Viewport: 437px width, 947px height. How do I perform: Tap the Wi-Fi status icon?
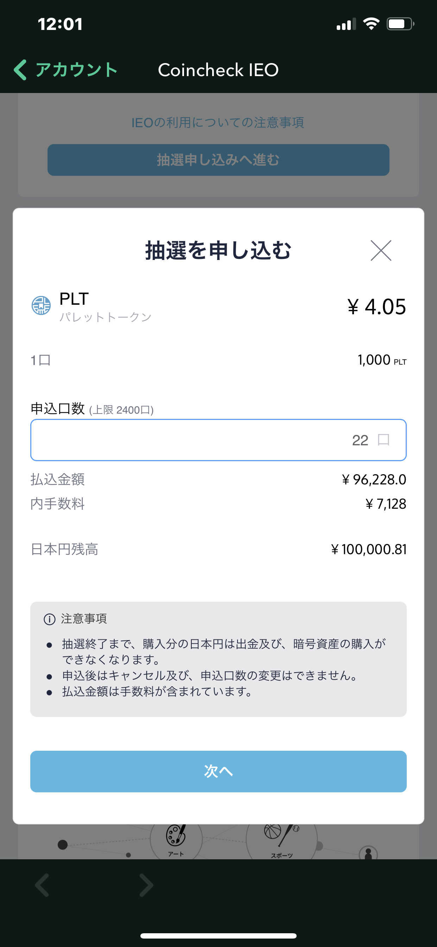point(371,24)
